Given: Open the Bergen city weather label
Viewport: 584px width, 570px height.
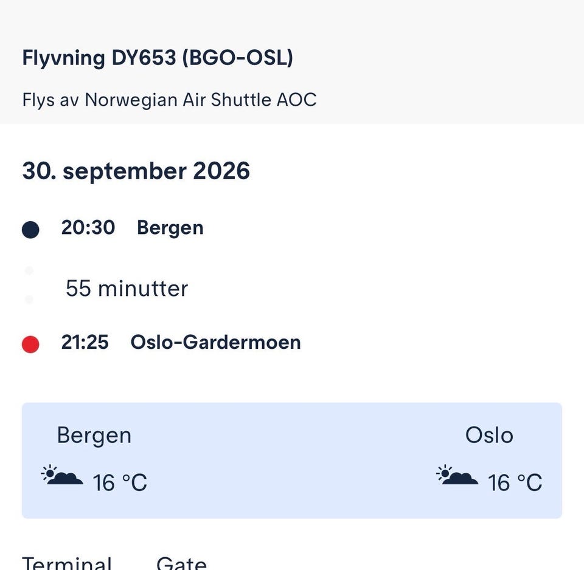Looking at the screenshot, I should (94, 435).
